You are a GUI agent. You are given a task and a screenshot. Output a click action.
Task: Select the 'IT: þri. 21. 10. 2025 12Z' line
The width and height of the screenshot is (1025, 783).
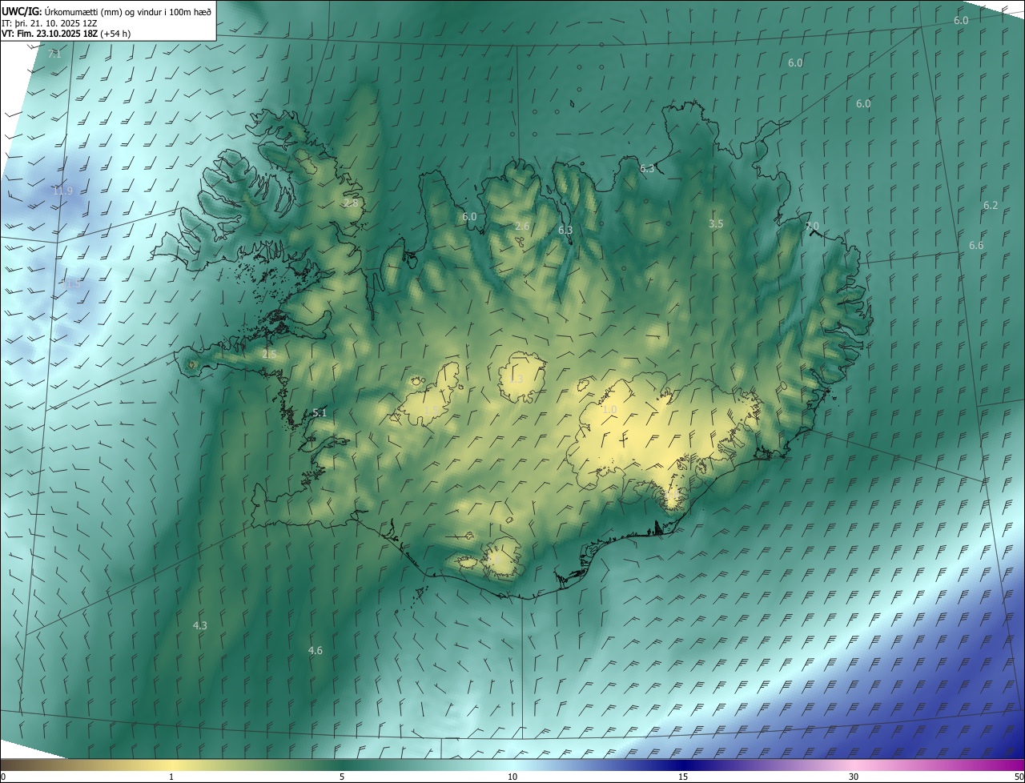[x=50, y=22]
